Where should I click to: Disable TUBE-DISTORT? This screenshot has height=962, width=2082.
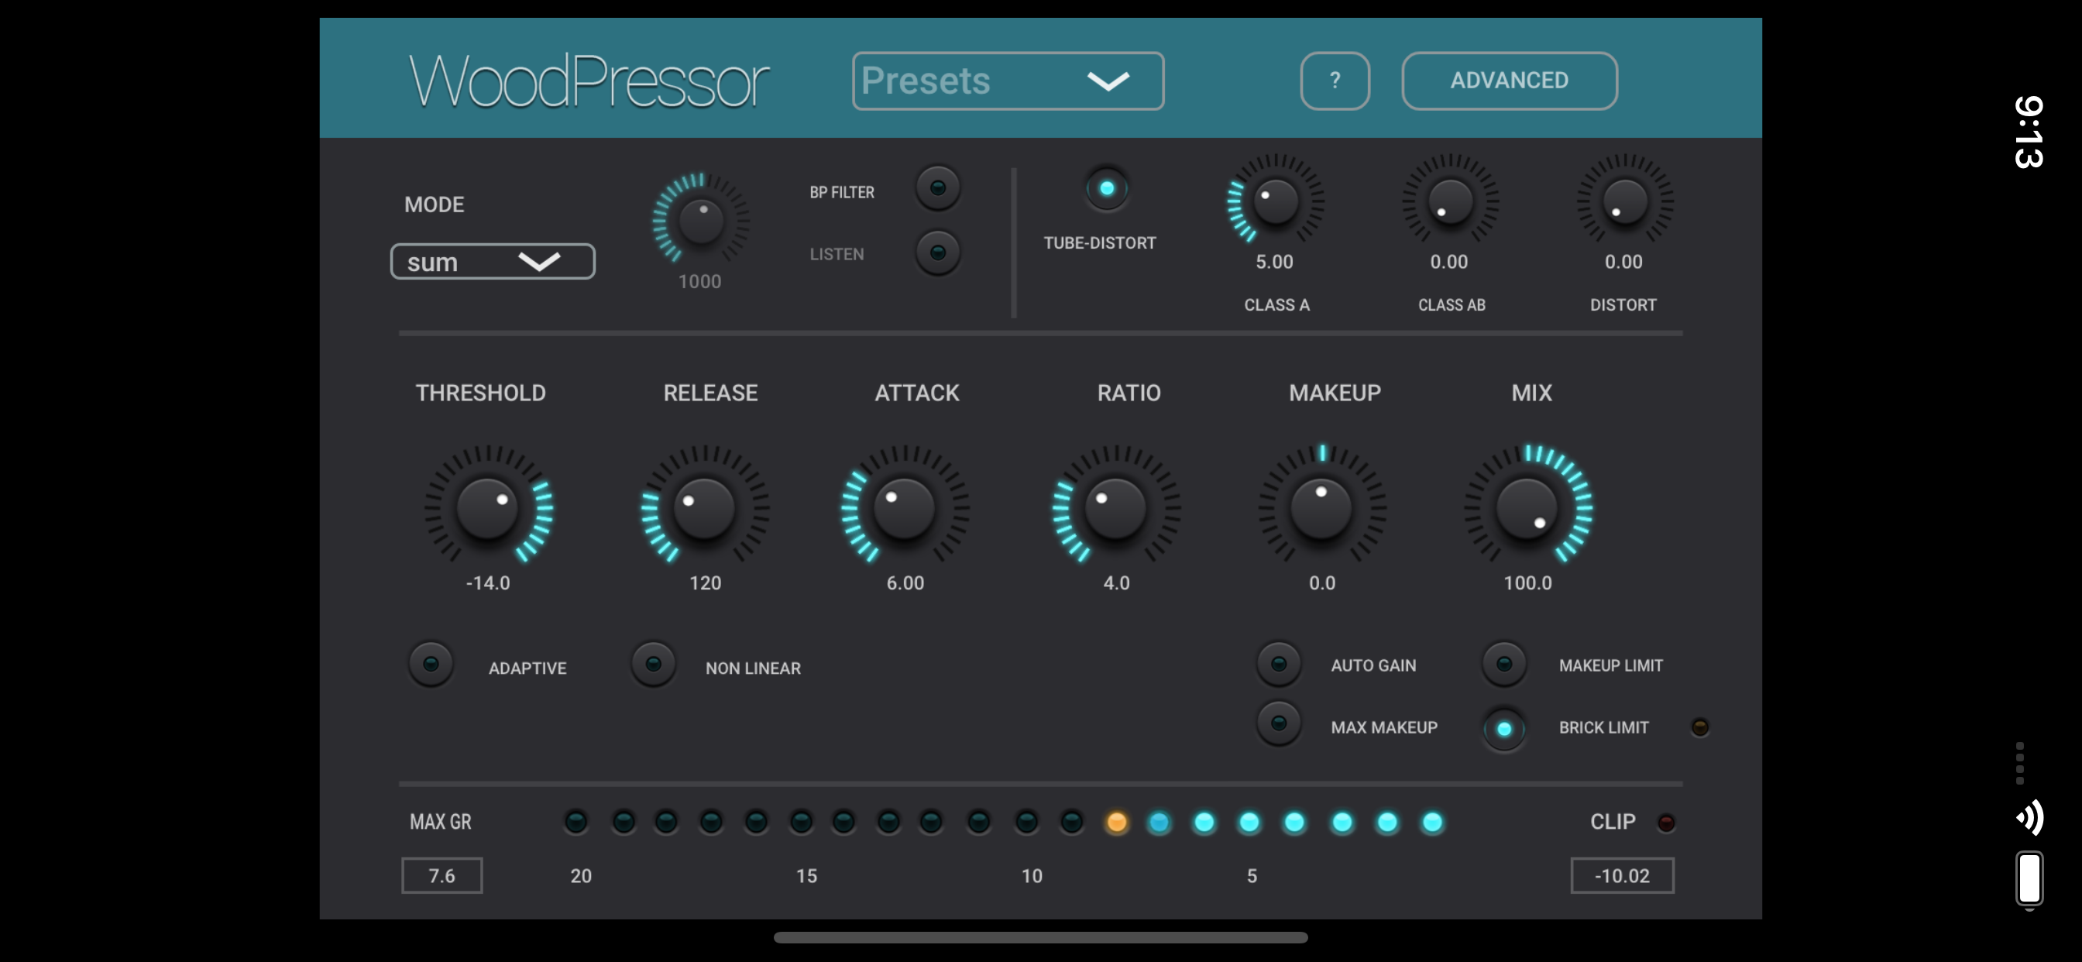(x=1108, y=187)
